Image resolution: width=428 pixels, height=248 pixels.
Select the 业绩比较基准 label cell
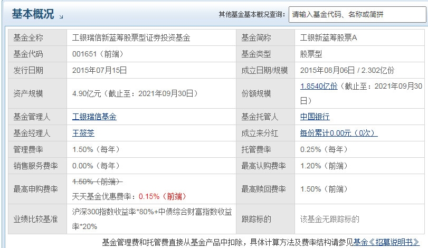[37, 219]
